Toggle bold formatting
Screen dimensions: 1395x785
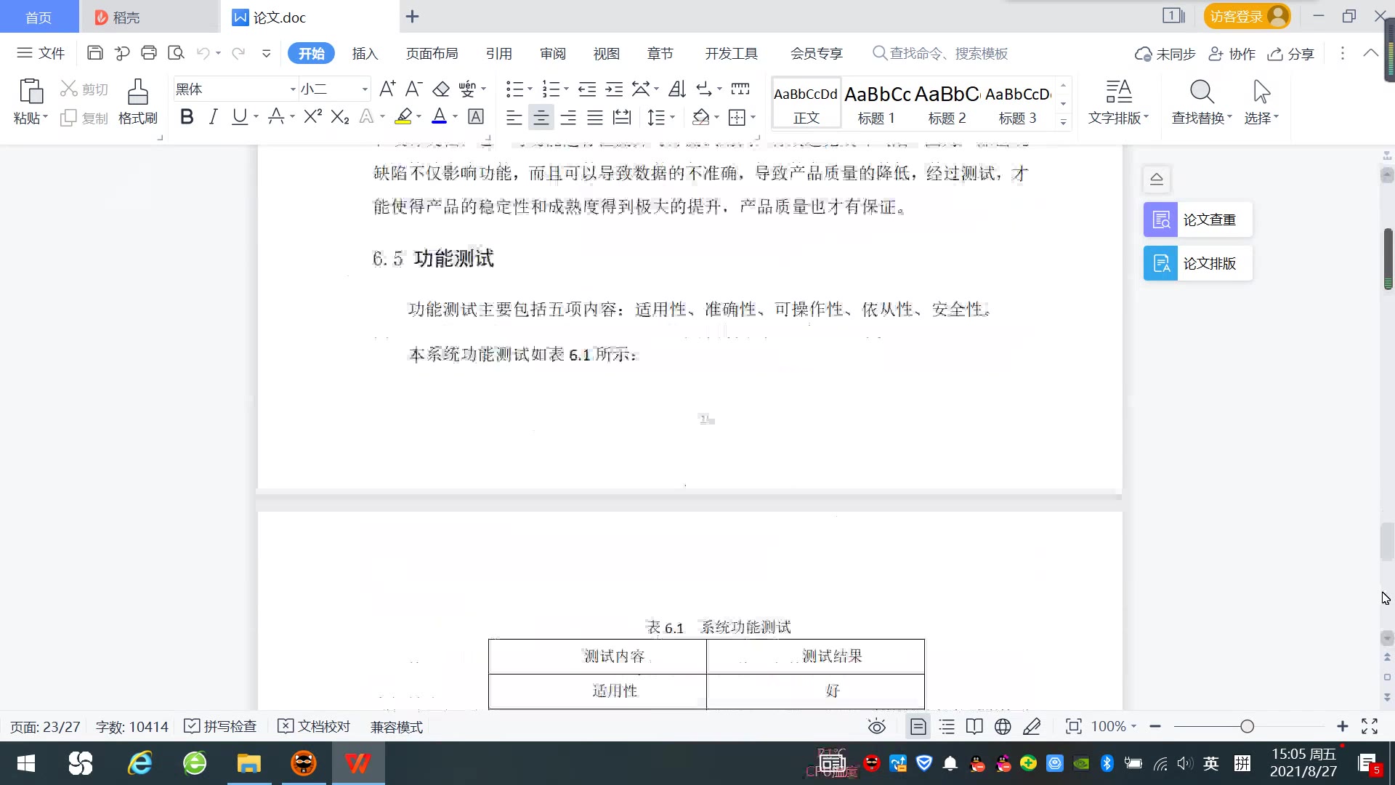[187, 117]
